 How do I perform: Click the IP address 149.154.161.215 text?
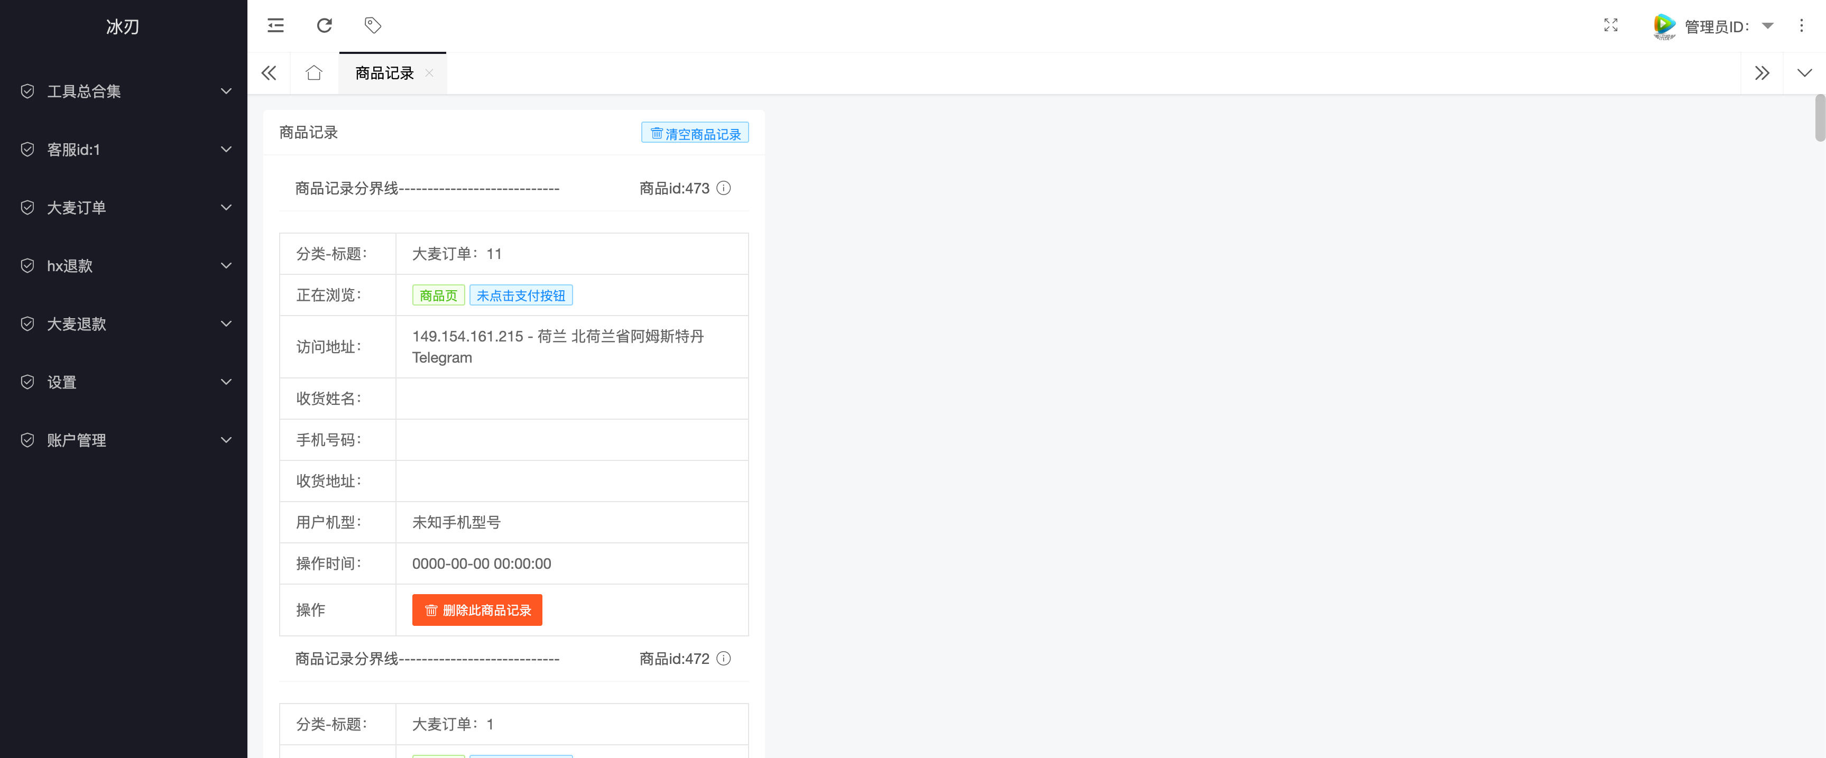[x=468, y=336]
